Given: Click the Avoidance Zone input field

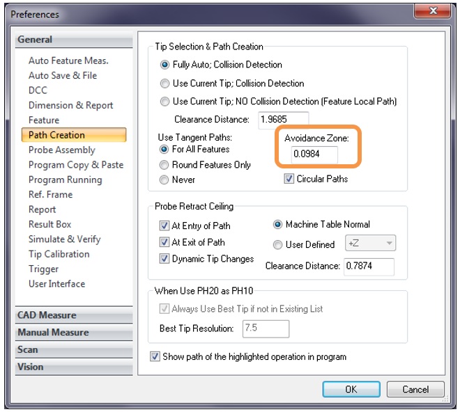Looking at the screenshot, I should pos(314,154).
